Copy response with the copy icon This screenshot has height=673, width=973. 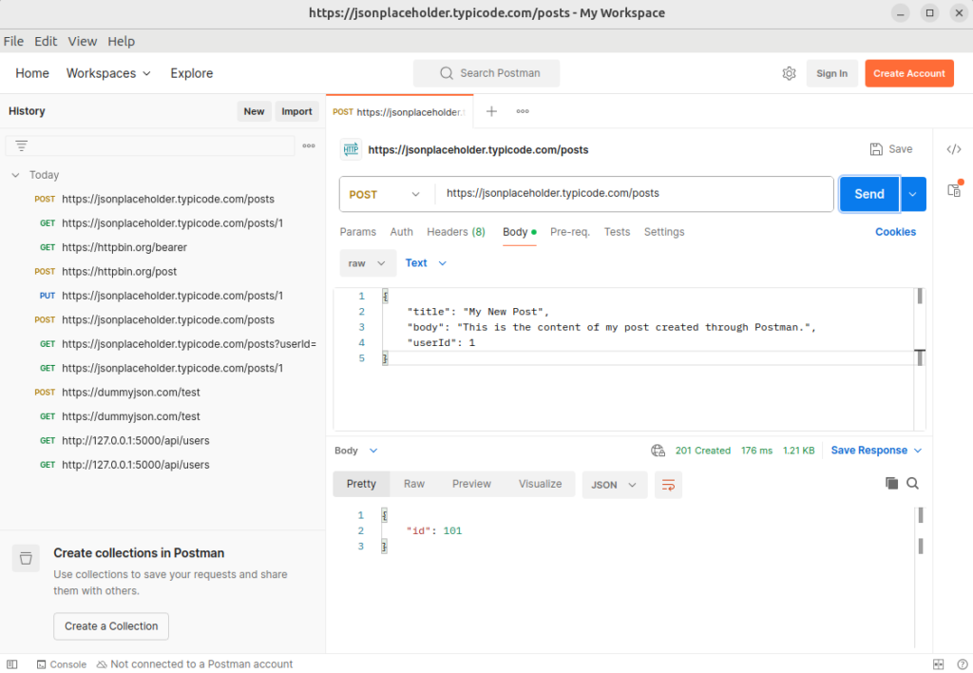pyautogui.click(x=891, y=483)
